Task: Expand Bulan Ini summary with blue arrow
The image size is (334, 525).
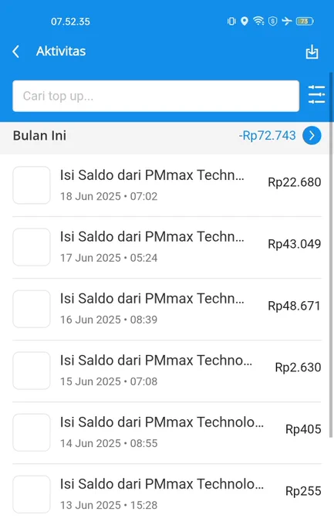Action: point(312,136)
